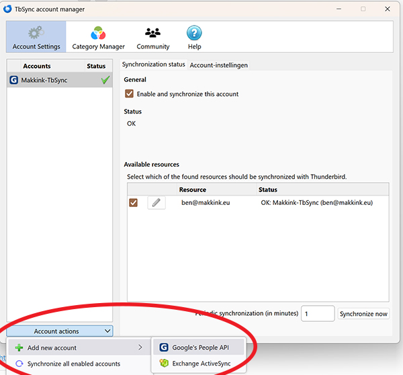The image size is (403, 375).
Task: Click the Exchange ActiveSync cube icon
Action: [x=164, y=363]
